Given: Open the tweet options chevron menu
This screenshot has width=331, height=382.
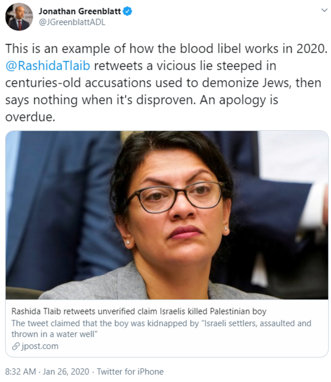Looking at the screenshot, I should tap(324, 10).
